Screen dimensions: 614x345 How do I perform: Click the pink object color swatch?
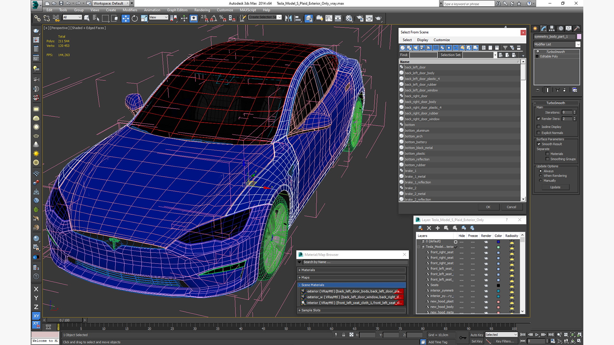[x=579, y=37]
